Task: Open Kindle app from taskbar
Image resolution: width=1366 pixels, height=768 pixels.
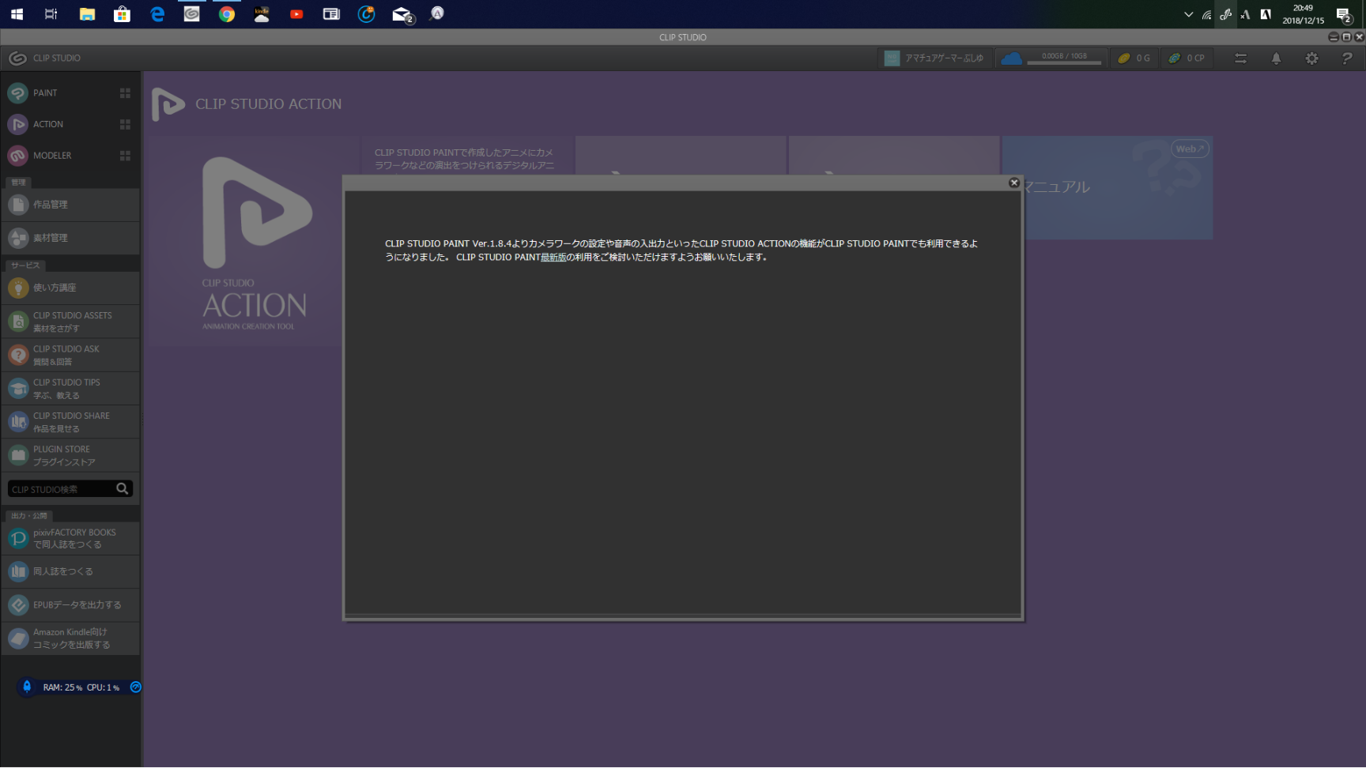Action: pyautogui.click(x=262, y=14)
